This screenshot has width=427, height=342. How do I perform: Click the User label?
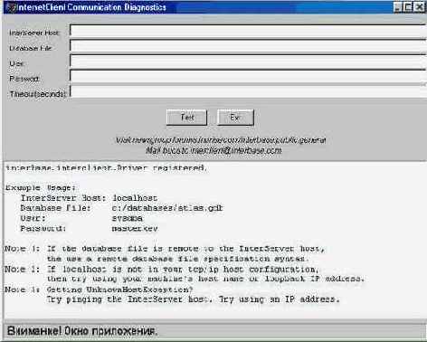pyautogui.click(x=17, y=63)
